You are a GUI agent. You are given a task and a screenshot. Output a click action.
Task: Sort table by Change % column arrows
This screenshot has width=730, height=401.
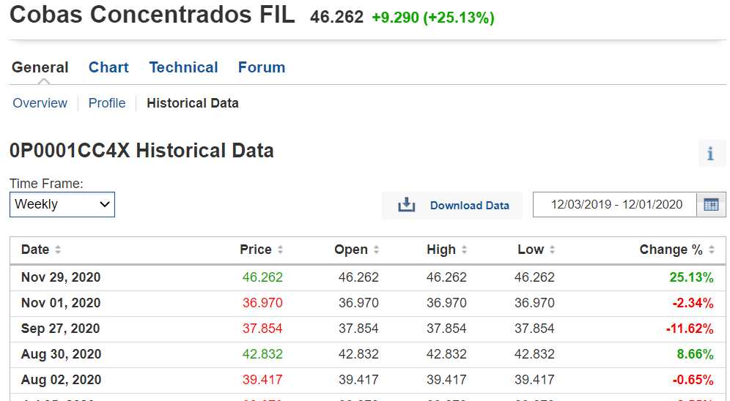click(x=711, y=250)
